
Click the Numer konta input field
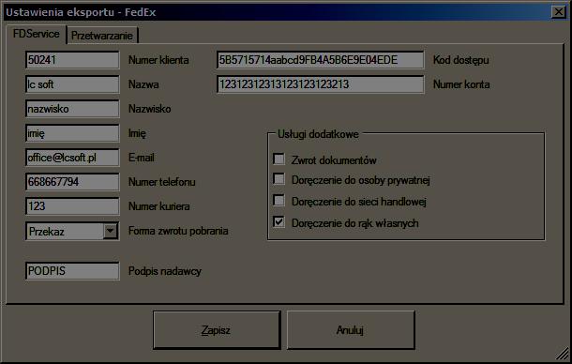point(321,84)
